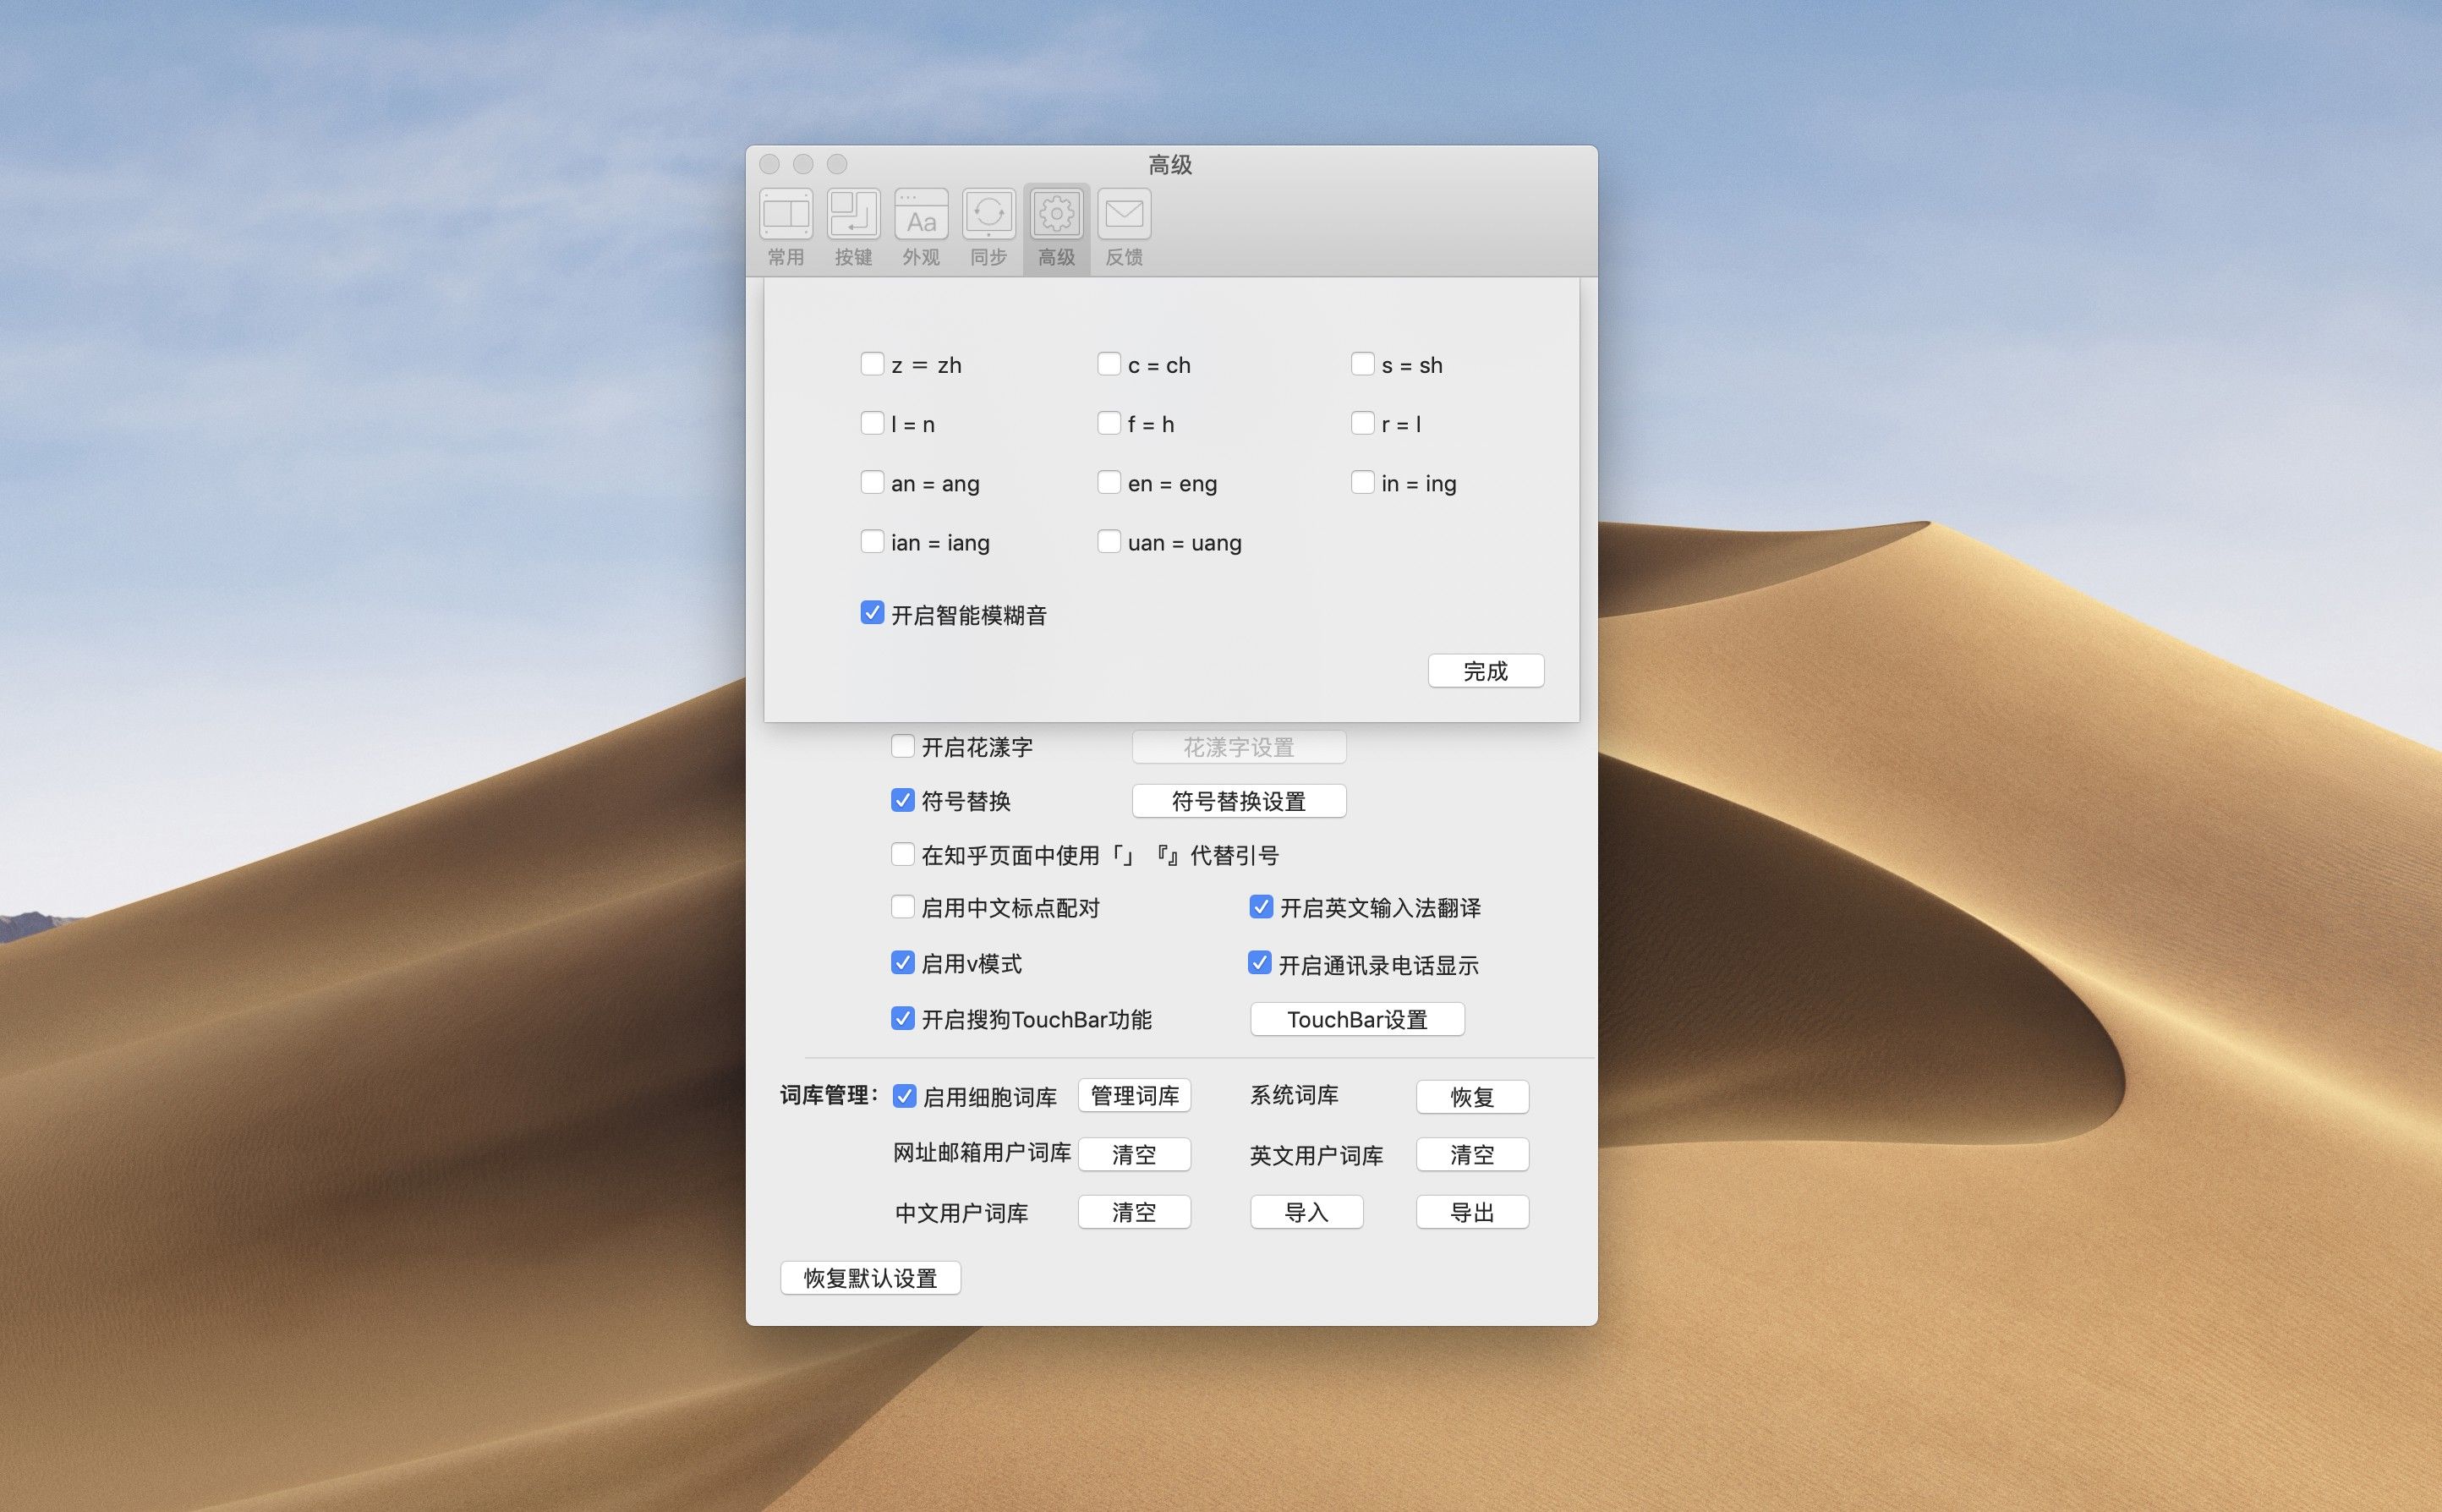Click the 反馈 tab label

click(1124, 257)
